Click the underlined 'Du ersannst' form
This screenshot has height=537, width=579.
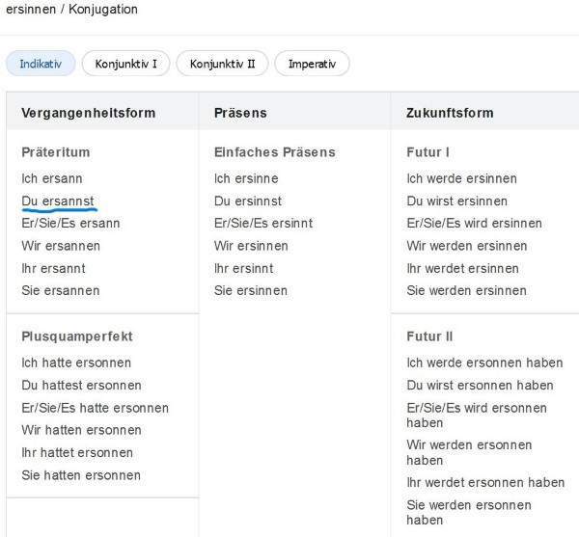click(58, 201)
